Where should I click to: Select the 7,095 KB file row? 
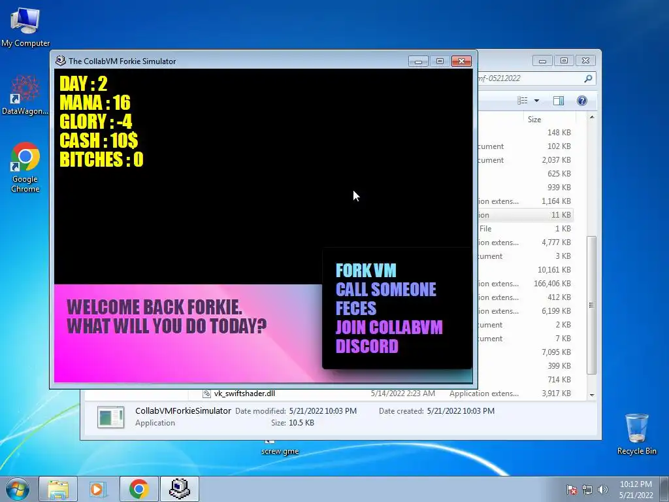[525, 352]
